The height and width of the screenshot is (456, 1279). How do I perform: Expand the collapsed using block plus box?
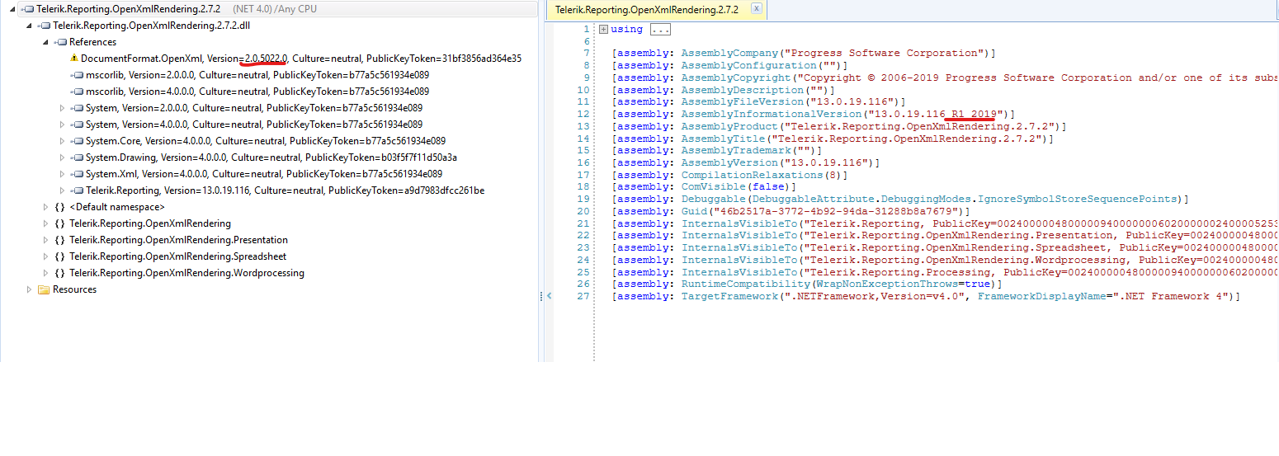603,29
